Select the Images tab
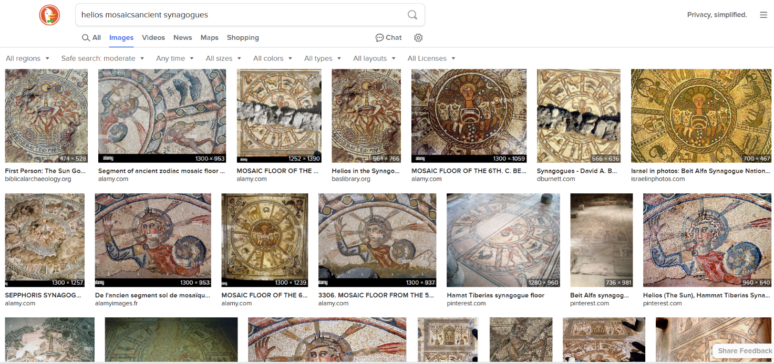The image size is (774, 364). (x=121, y=38)
